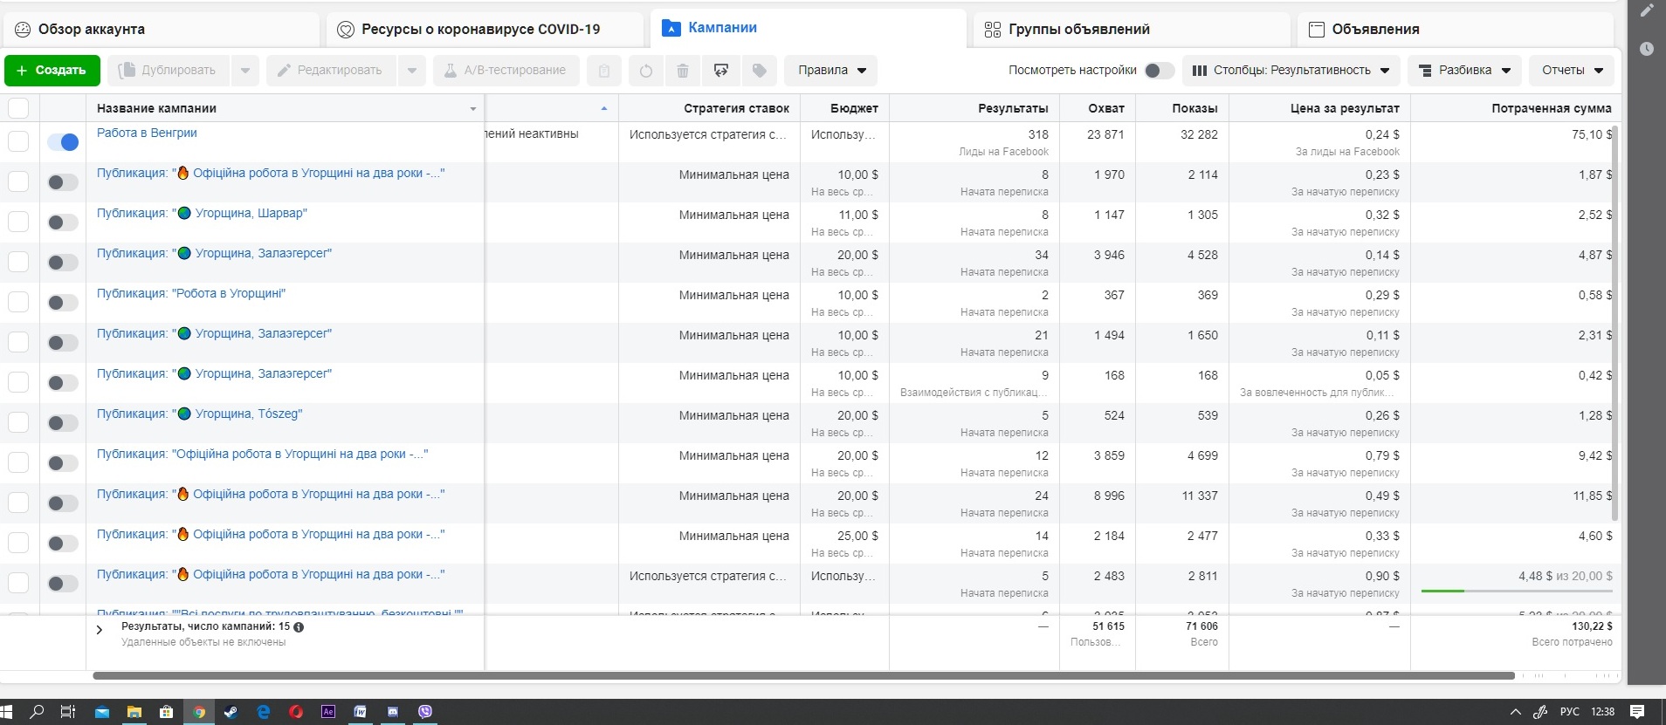Sort by 'Потраченная сумма' column header
This screenshot has width=1666, height=725.
[x=1551, y=108]
